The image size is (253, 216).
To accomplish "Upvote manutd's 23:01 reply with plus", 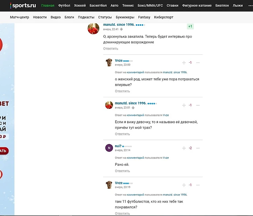I will pyautogui.click(x=184, y=105).
